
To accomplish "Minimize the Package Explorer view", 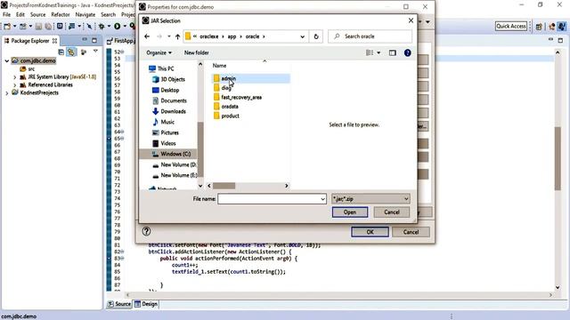I will tap(85, 40).
